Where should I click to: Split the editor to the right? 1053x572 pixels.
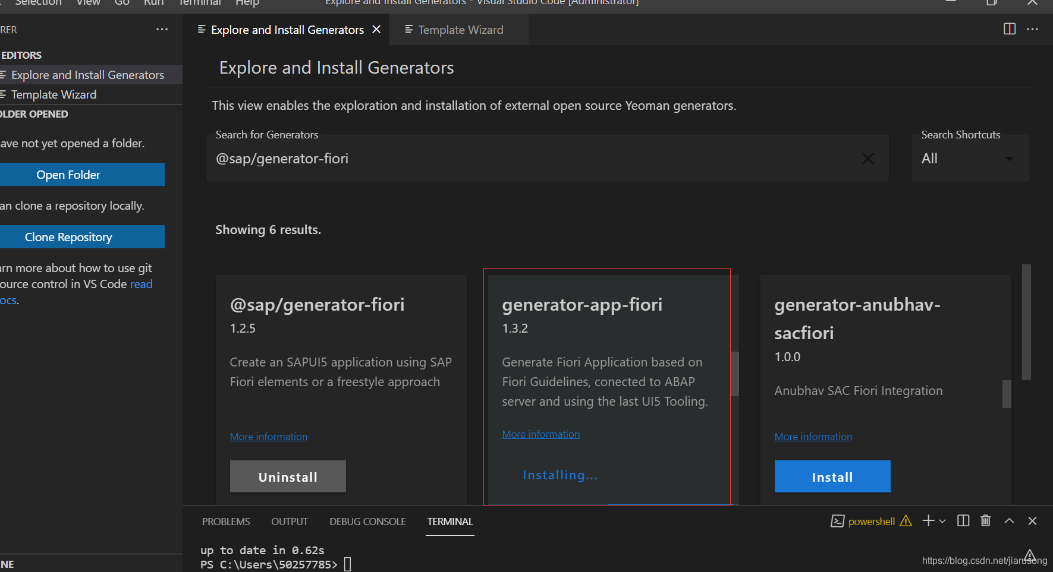click(1010, 29)
